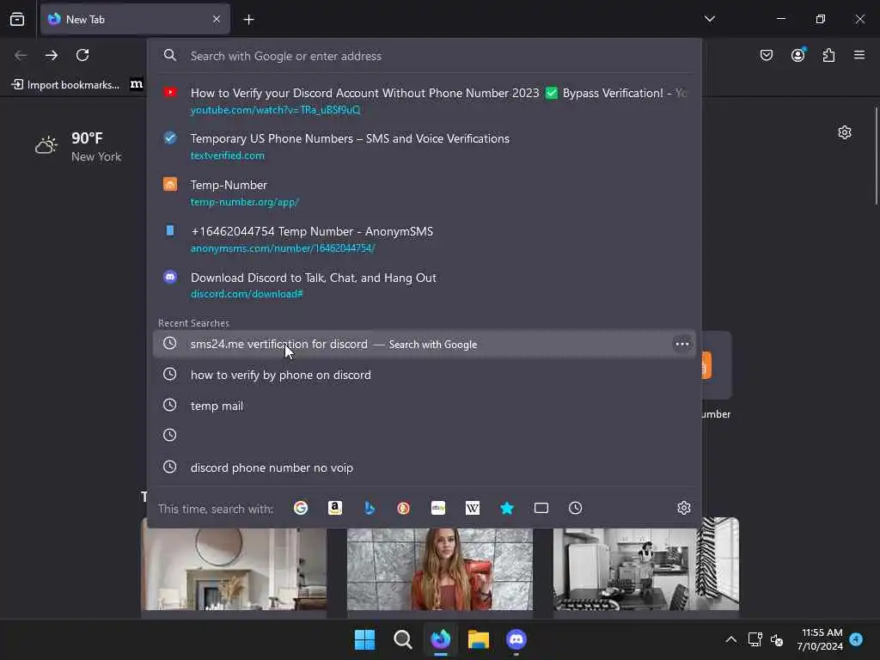Search bookmarks using the star icon

[507, 508]
